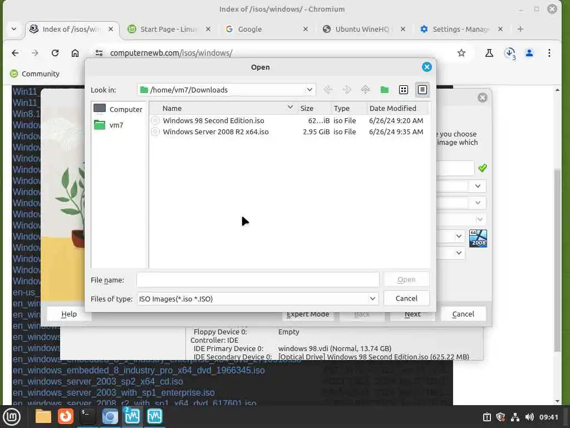Click the Forward arrow in the Open dialog toolbar
This screenshot has width=570, height=428.
point(347,90)
